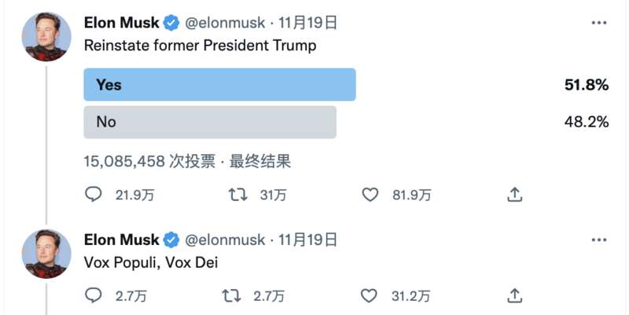Image resolution: width=629 pixels, height=315 pixels.
Task: Open more options on Vox Populi tweet
Action: pyautogui.click(x=599, y=240)
